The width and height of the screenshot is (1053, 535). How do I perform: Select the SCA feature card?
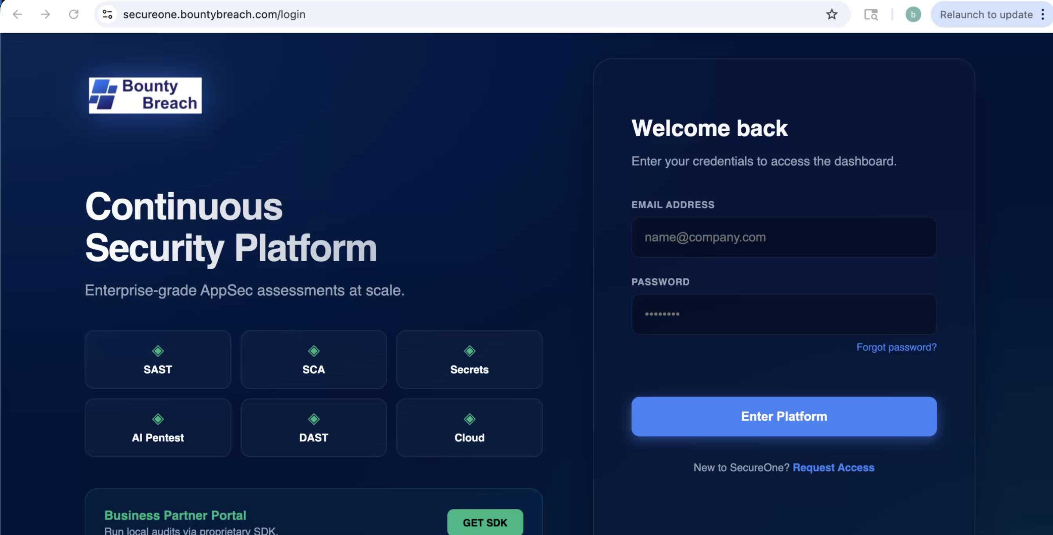point(314,360)
